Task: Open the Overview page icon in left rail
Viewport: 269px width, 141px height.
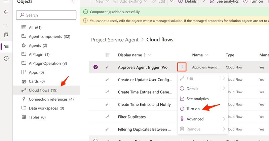Action: 6,35
